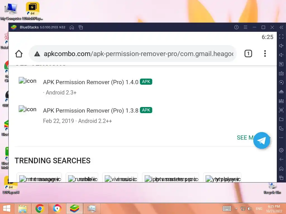Click the ENG language indicator in tray
Screen dimensions: 286x214
point(259,209)
